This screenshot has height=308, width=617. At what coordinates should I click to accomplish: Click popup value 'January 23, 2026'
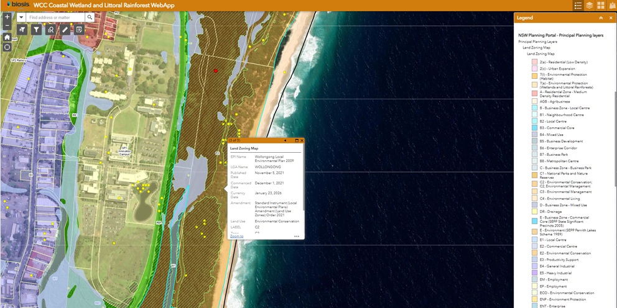click(x=268, y=193)
